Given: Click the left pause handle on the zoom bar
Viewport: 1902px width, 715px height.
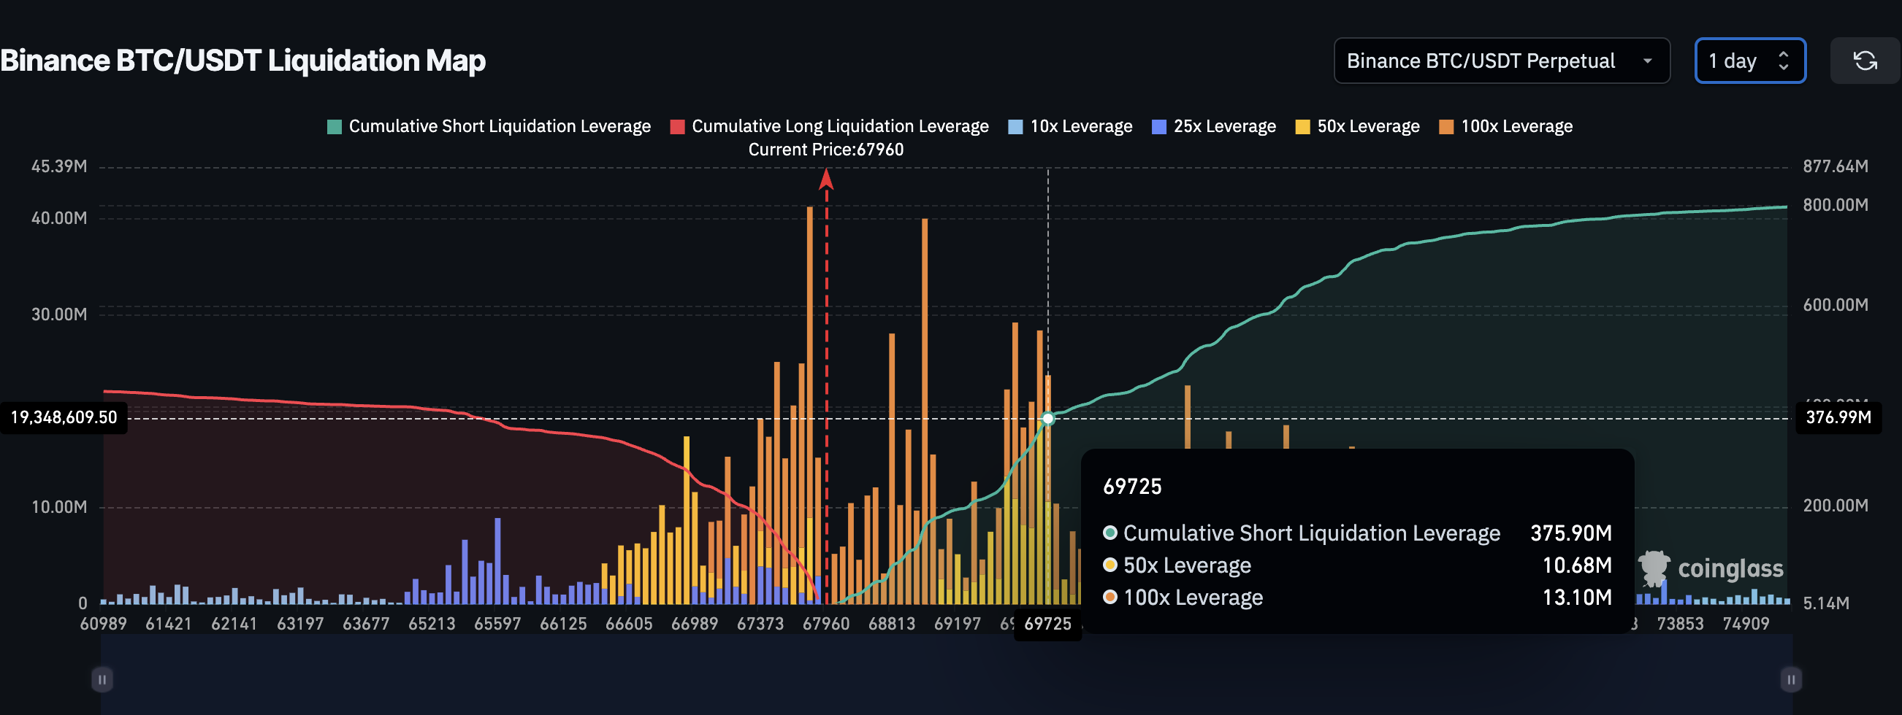Looking at the screenshot, I should click(x=102, y=679).
